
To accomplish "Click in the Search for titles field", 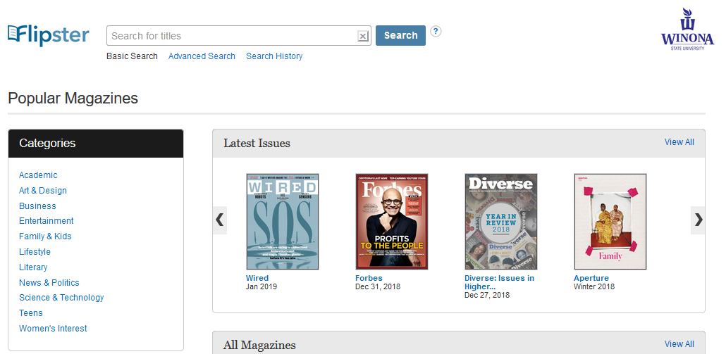I will 233,36.
